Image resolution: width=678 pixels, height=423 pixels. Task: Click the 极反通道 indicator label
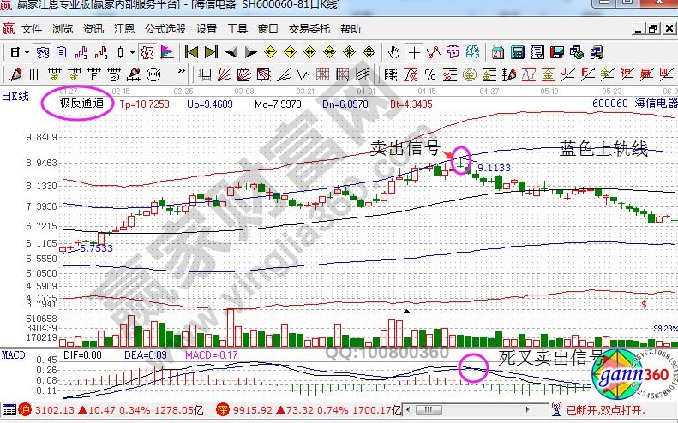[81, 103]
